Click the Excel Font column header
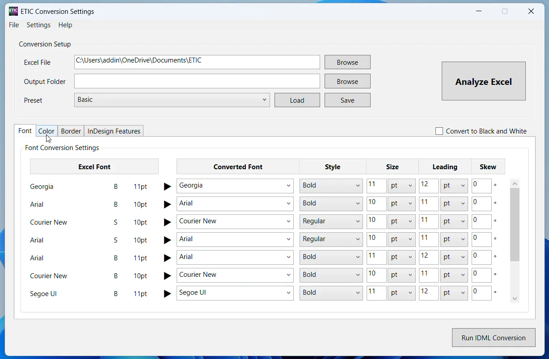The height and width of the screenshot is (359, 549). click(94, 167)
